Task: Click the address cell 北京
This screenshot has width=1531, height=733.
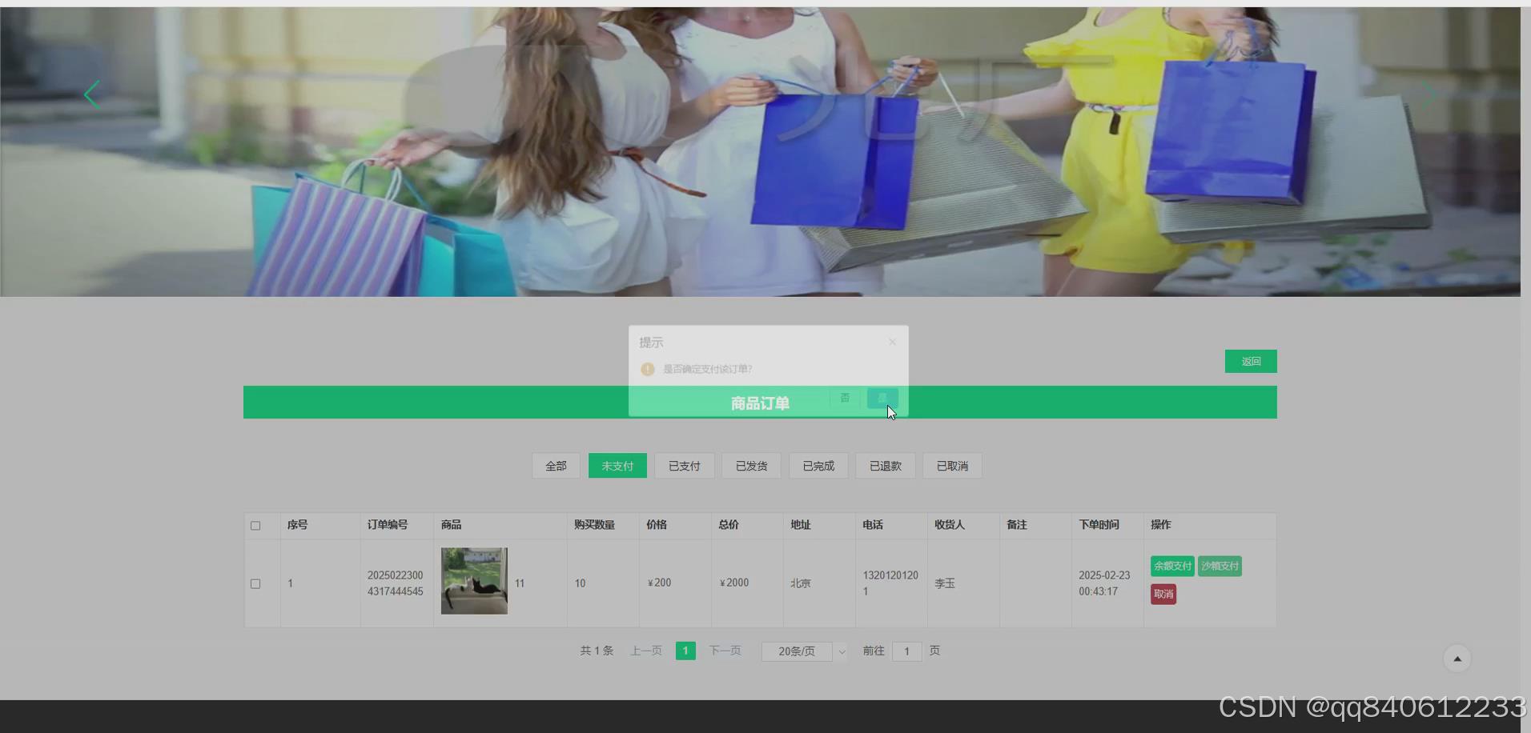Action: pos(801,583)
